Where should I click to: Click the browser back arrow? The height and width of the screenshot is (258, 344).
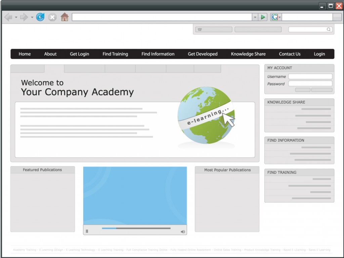coord(8,17)
